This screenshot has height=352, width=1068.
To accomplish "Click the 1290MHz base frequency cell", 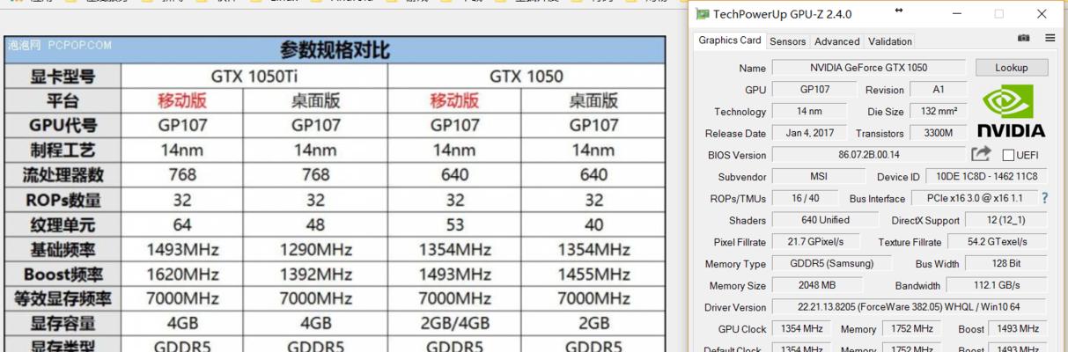I will point(315,250).
